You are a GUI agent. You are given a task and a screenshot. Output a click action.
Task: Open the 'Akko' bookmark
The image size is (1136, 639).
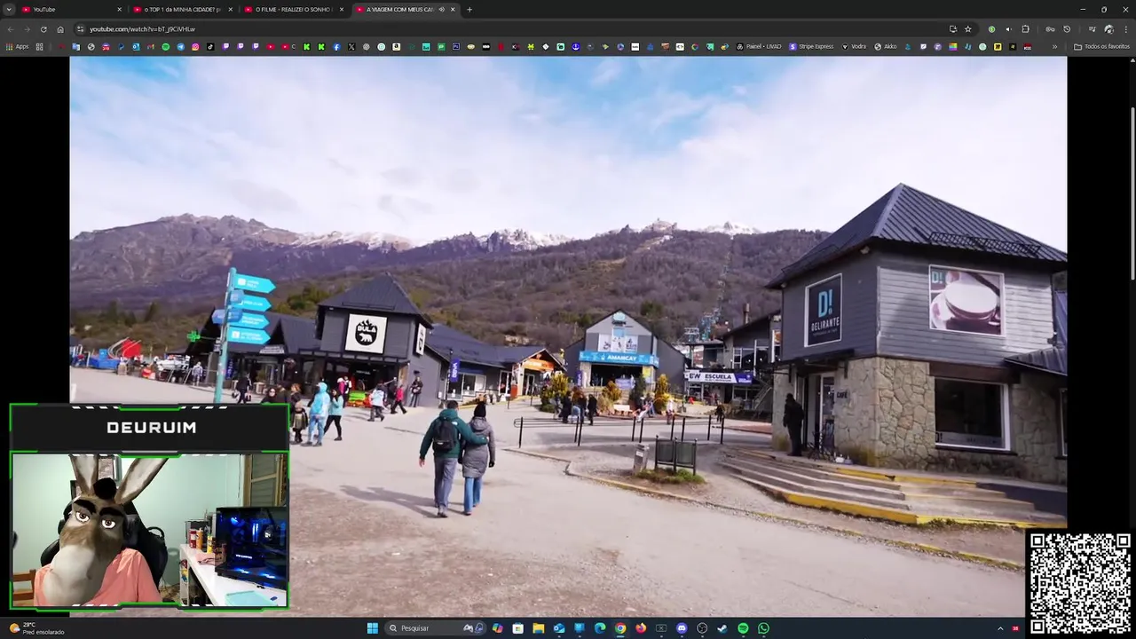point(886,46)
